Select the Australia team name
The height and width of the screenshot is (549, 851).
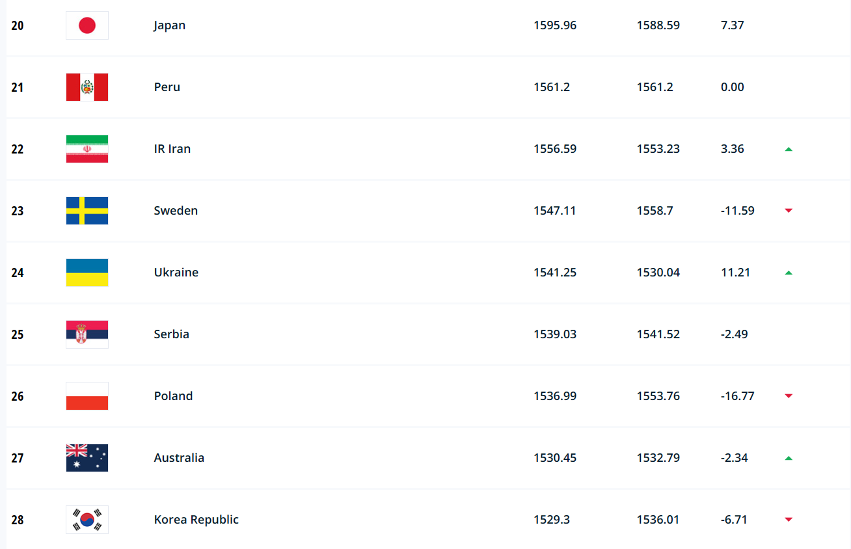point(179,458)
